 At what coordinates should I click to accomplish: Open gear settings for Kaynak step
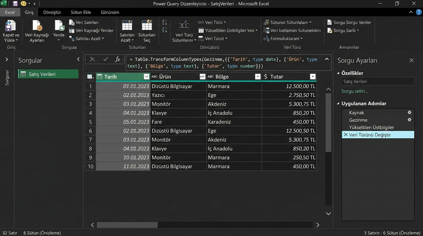[x=409, y=112]
